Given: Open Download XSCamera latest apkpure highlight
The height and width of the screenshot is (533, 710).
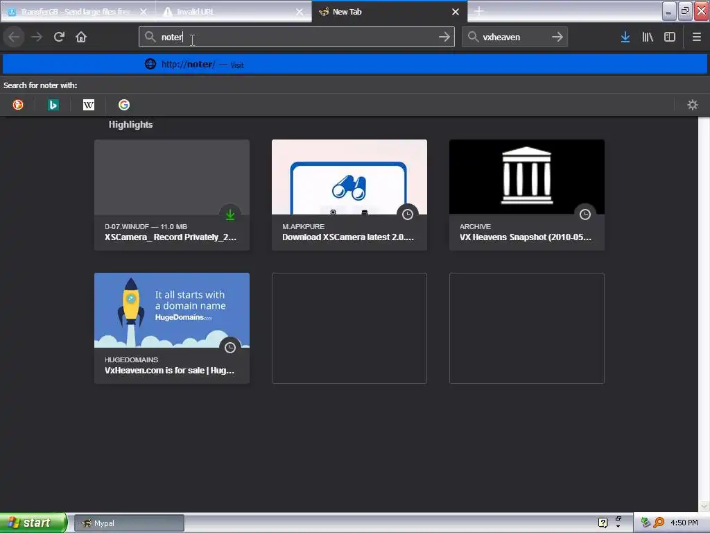Looking at the screenshot, I should click(349, 195).
